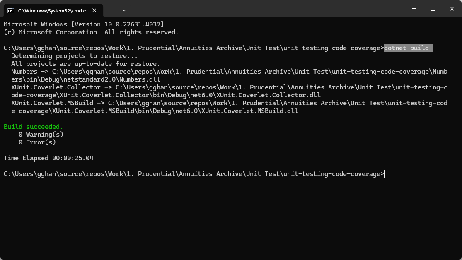Click "All projects are up-to-date for restore." line

pos(85,64)
